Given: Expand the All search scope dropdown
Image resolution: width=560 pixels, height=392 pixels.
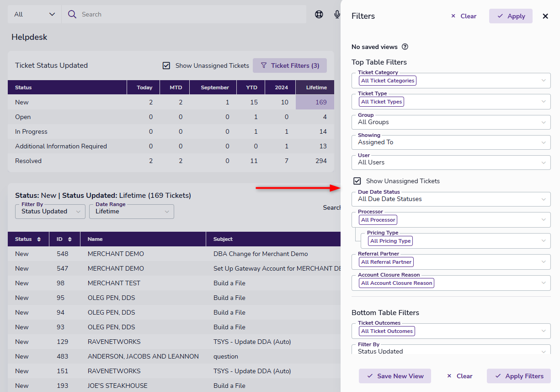Looking at the screenshot, I should point(34,14).
